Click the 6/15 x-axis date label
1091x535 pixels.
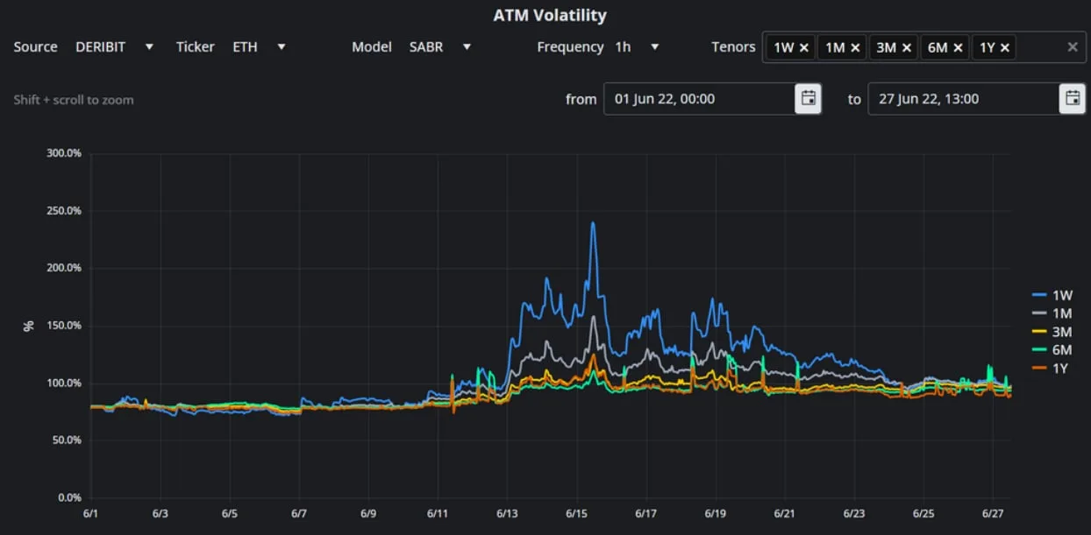click(x=576, y=515)
